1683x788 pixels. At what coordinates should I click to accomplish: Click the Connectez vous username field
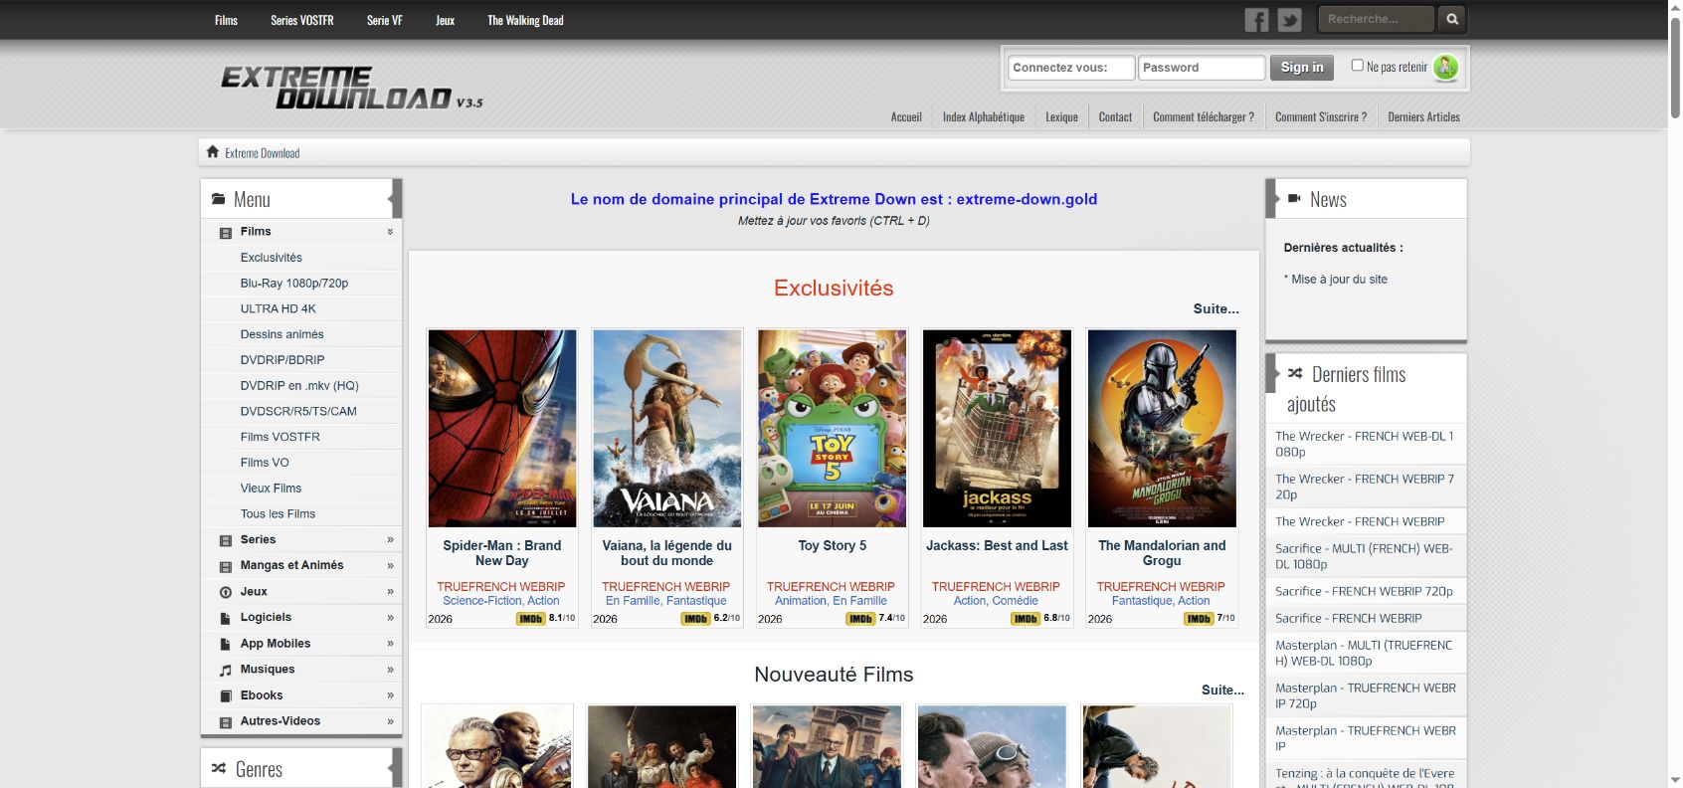(x=1071, y=68)
